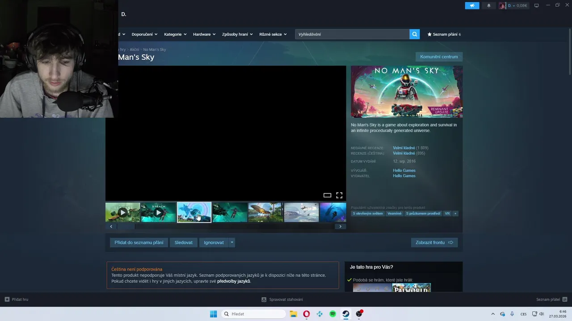Click the Sledovat button
This screenshot has width=572, height=321.
(x=184, y=243)
